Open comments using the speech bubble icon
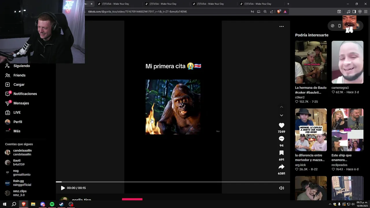 (x=282, y=139)
